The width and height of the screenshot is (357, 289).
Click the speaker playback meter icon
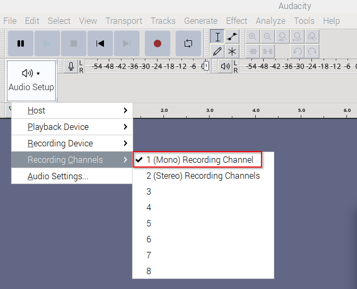click(225, 66)
